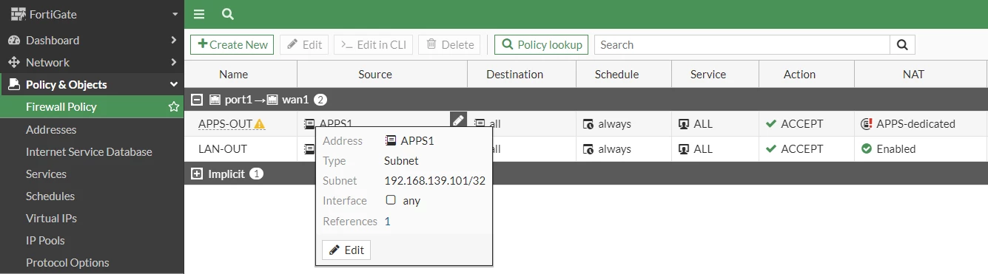Image resolution: width=988 pixels, height=274 pixels.
Task: Click the FortiGate logo icon
Action: (18, 14)
